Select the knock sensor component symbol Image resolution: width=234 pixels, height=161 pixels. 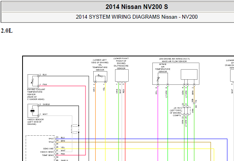33,111
